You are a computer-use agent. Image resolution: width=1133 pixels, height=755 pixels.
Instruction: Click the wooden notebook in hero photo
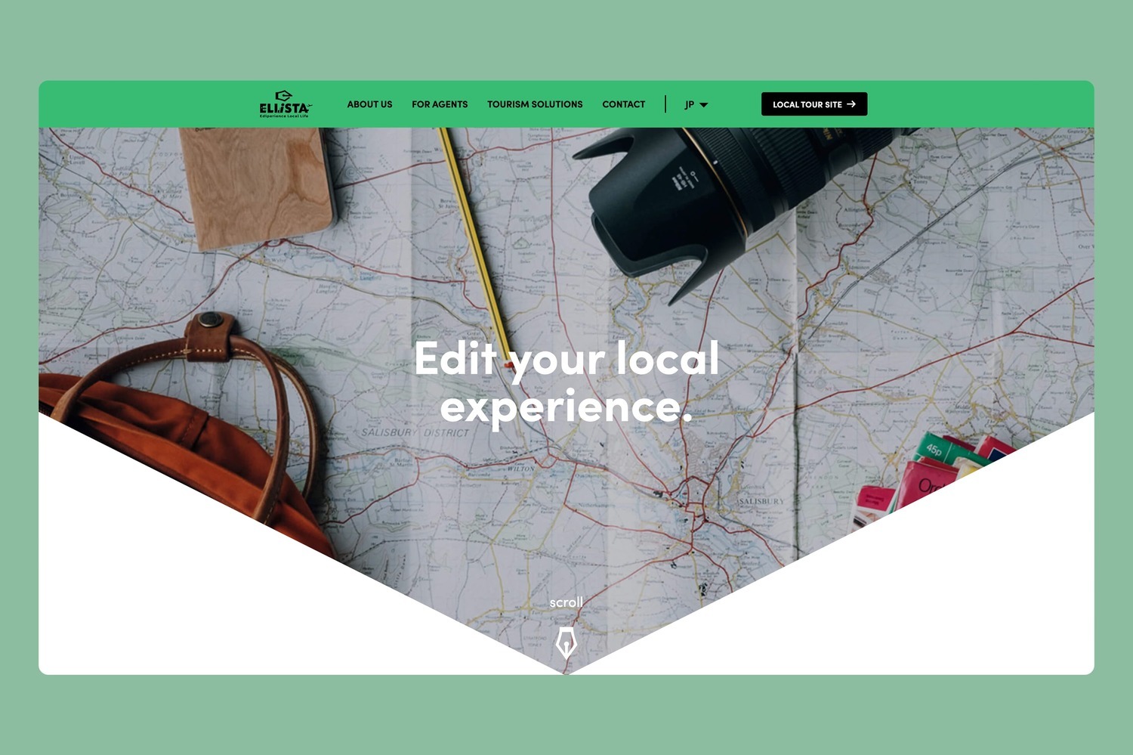tap(257, 187)
